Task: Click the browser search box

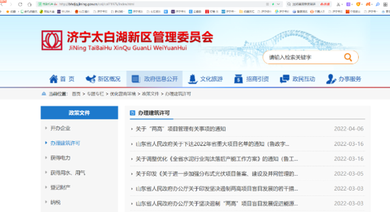Action: [309, 4]
